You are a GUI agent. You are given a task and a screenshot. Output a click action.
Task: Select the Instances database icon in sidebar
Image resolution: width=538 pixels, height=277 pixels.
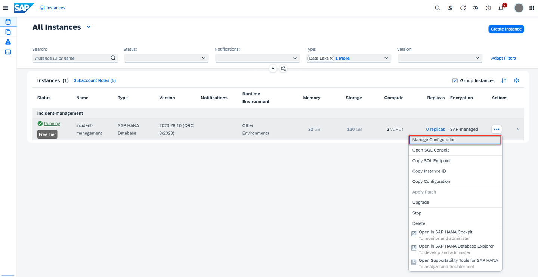click(8, 22)
